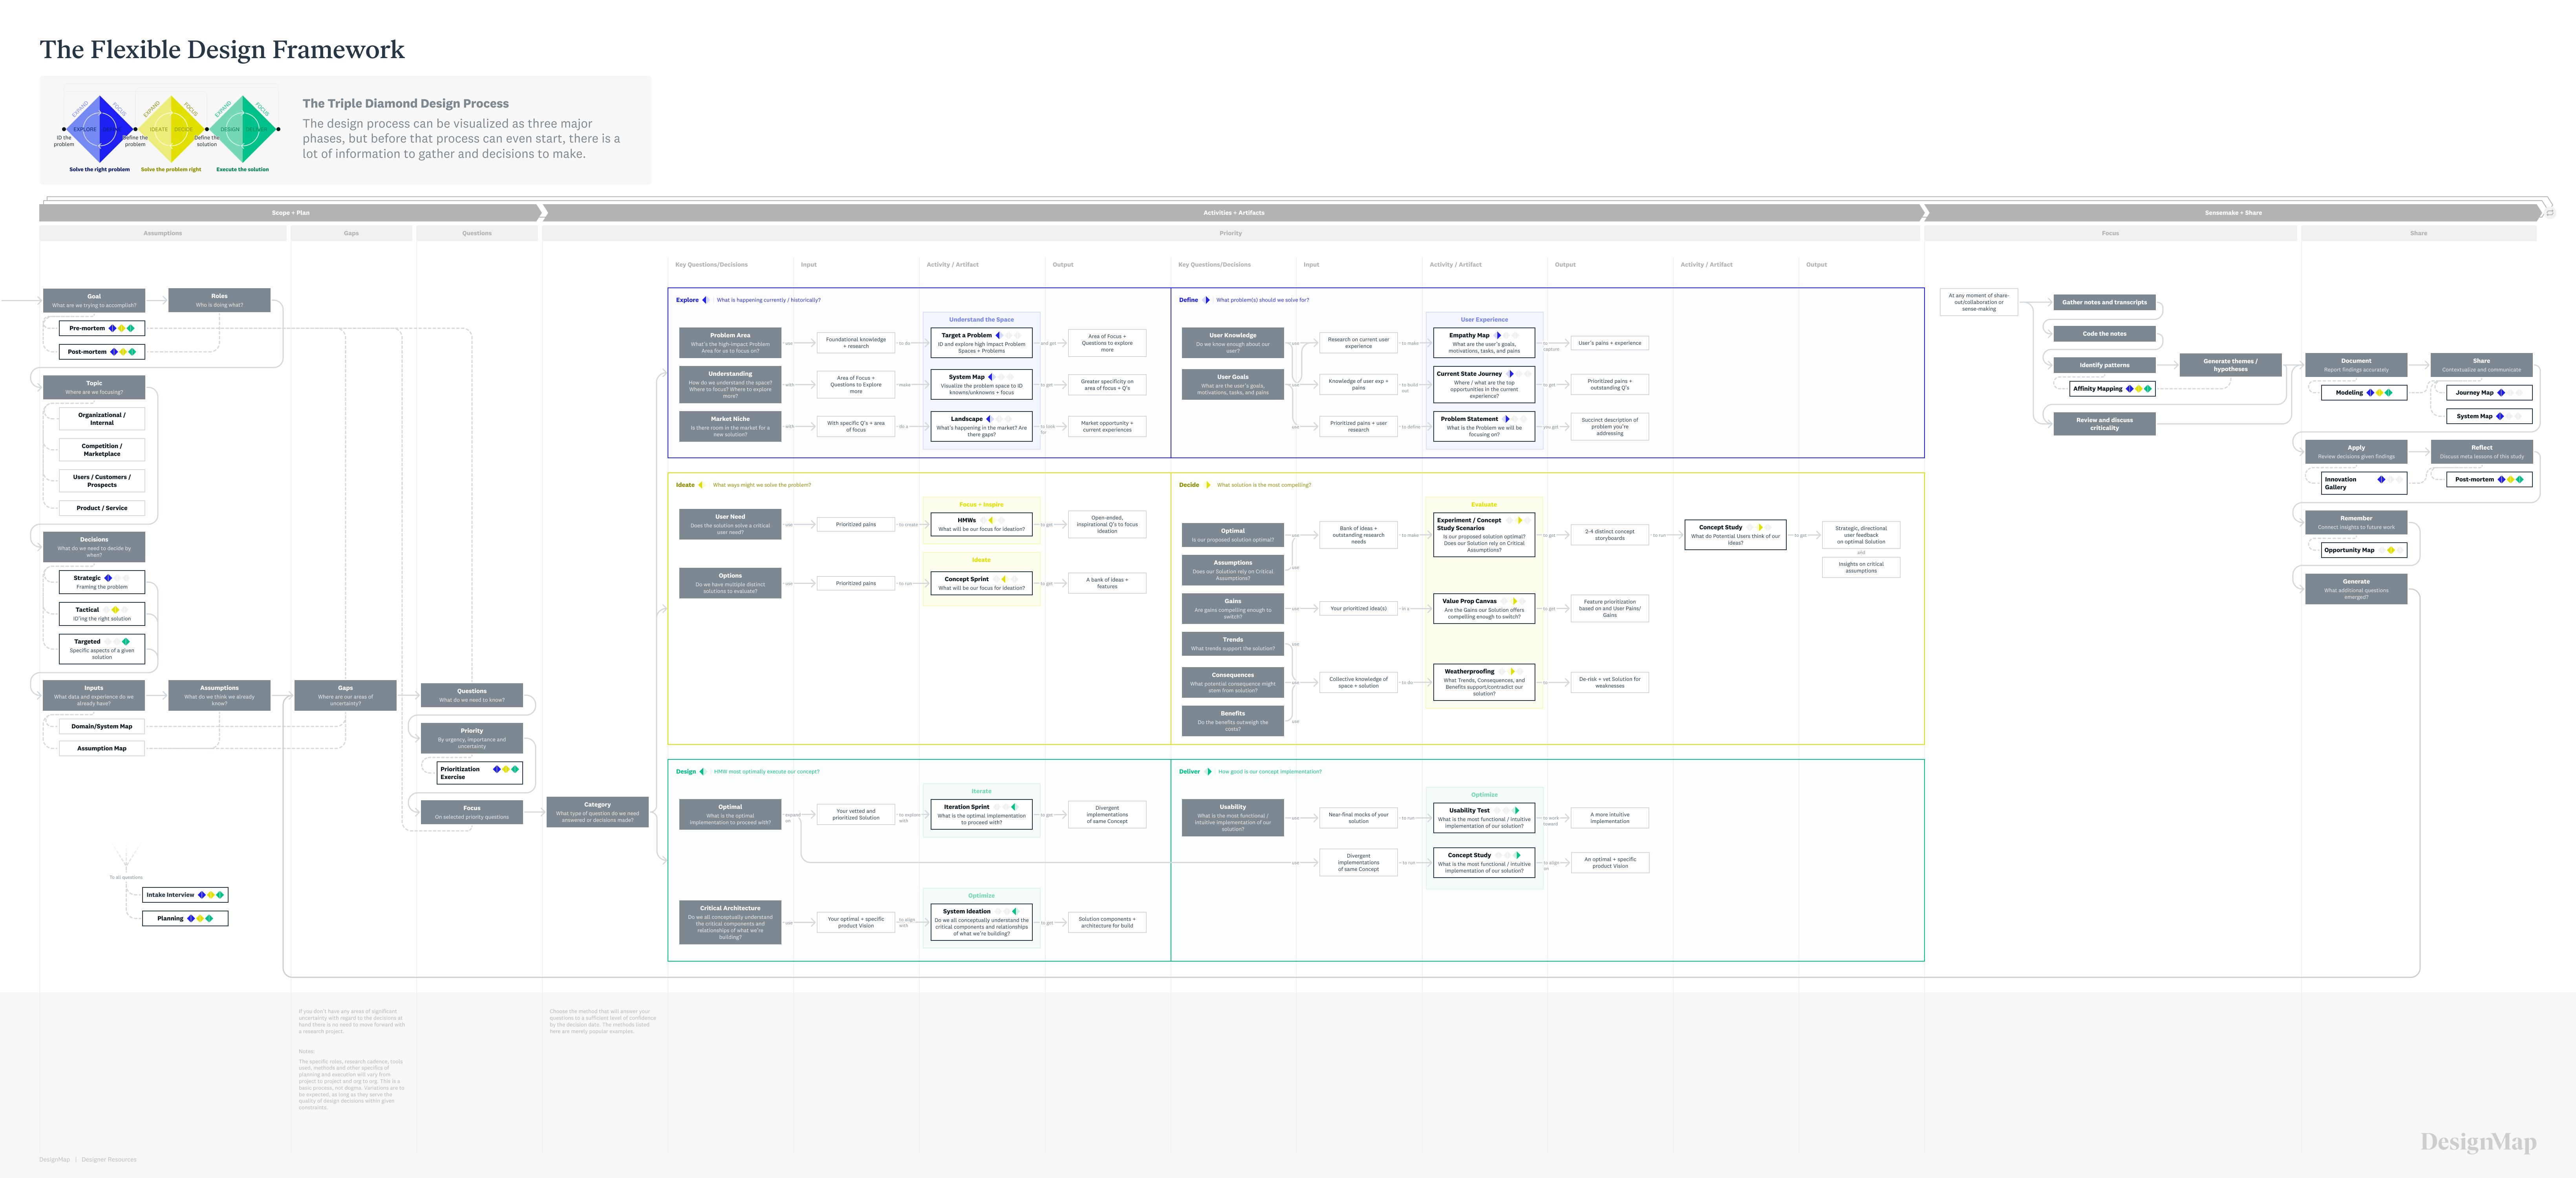Click the yellow Ideate/Decide diamond graphic
Image resolution: width=2576 pixels, height=1178 pixels.
click(x=172, y=129)
